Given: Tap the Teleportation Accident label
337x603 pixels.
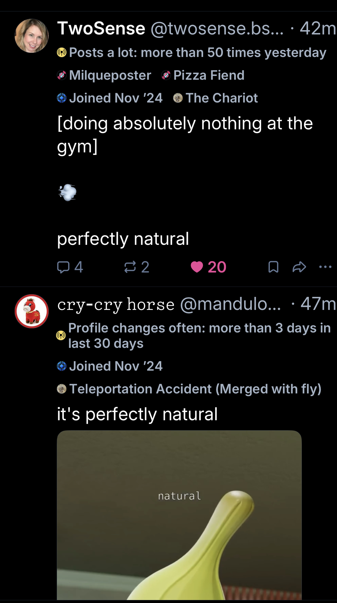Looking at the screenshot, I should tap(189, 389).
